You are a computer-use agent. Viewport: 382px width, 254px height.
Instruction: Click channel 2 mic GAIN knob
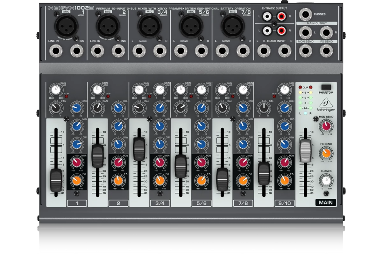point(97,89)
